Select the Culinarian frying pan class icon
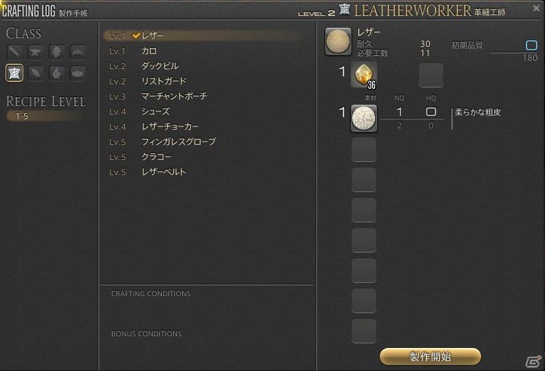The image size is (545, 371). tap(78, 73)
